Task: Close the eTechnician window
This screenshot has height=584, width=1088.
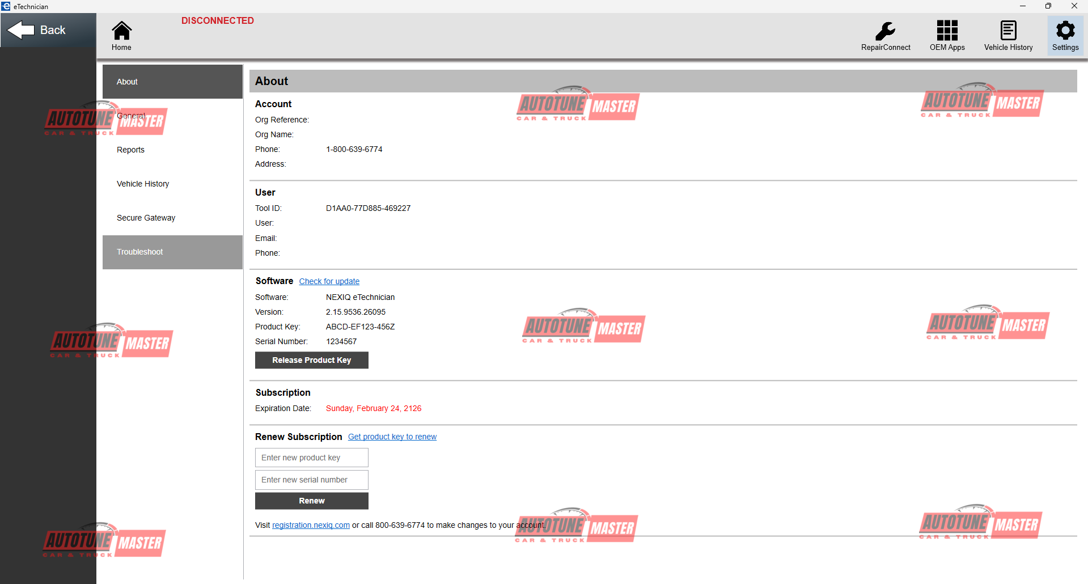Action: [1074, 6]
